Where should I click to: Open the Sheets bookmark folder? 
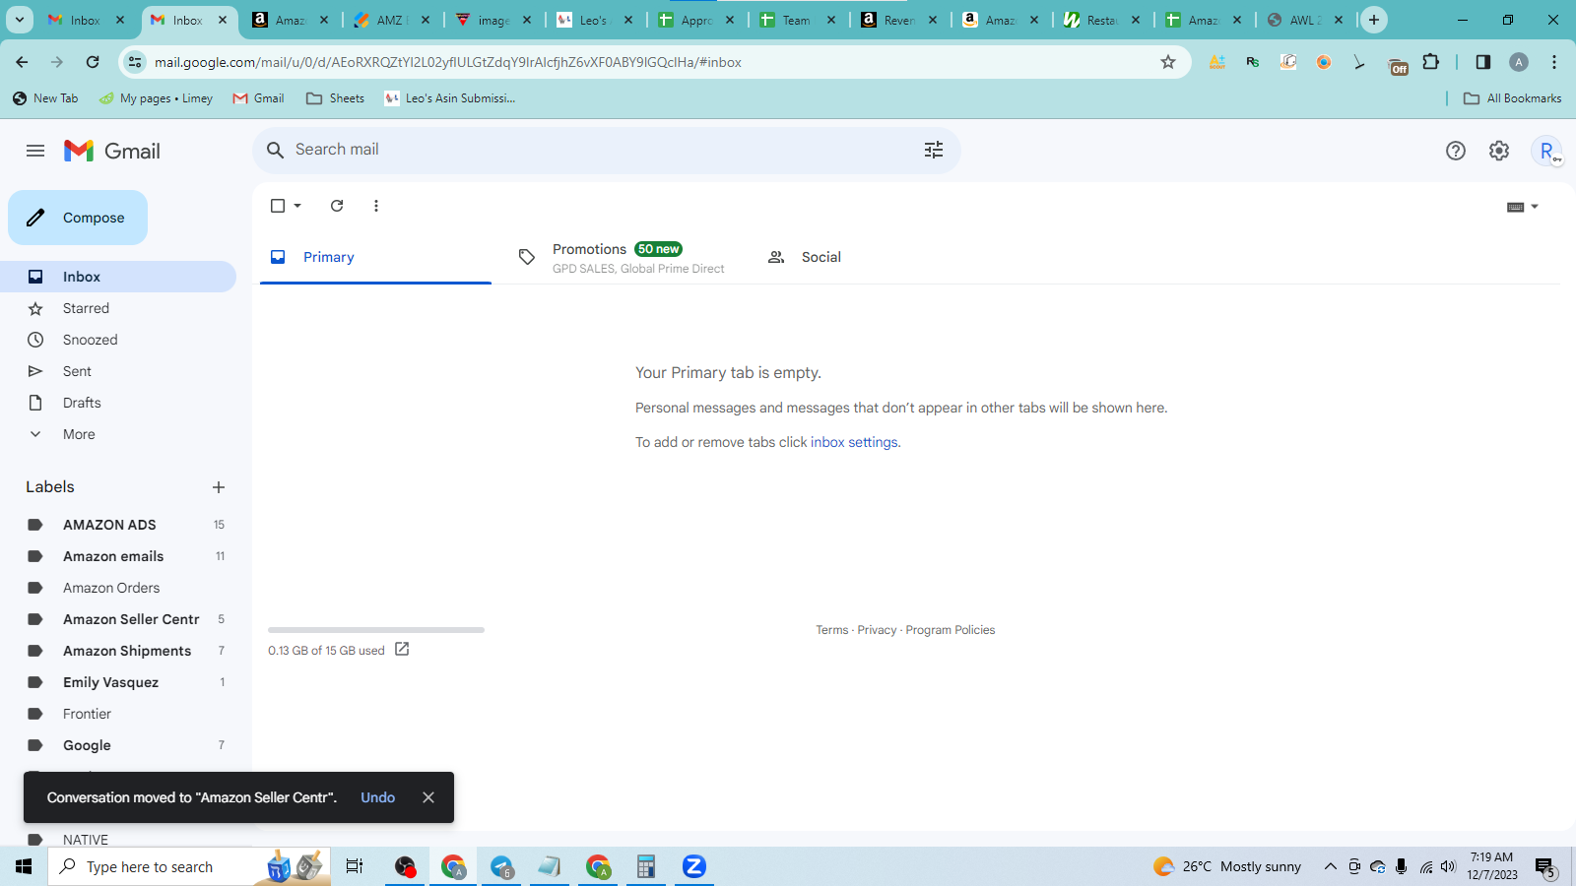[x=335, y=98]
